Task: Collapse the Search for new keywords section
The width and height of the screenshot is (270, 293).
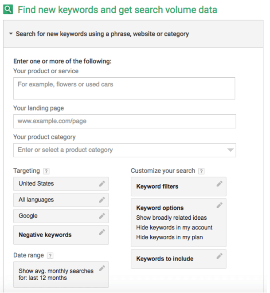Action: 10,34
